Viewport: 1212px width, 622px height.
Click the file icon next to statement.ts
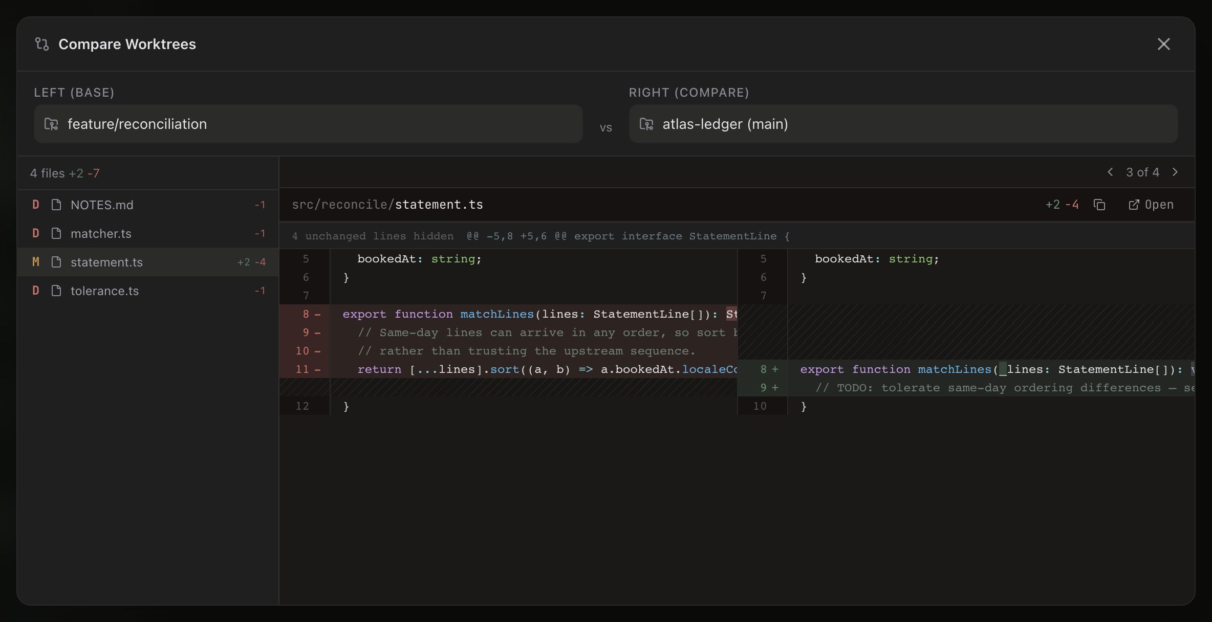[x=56, y=262]
